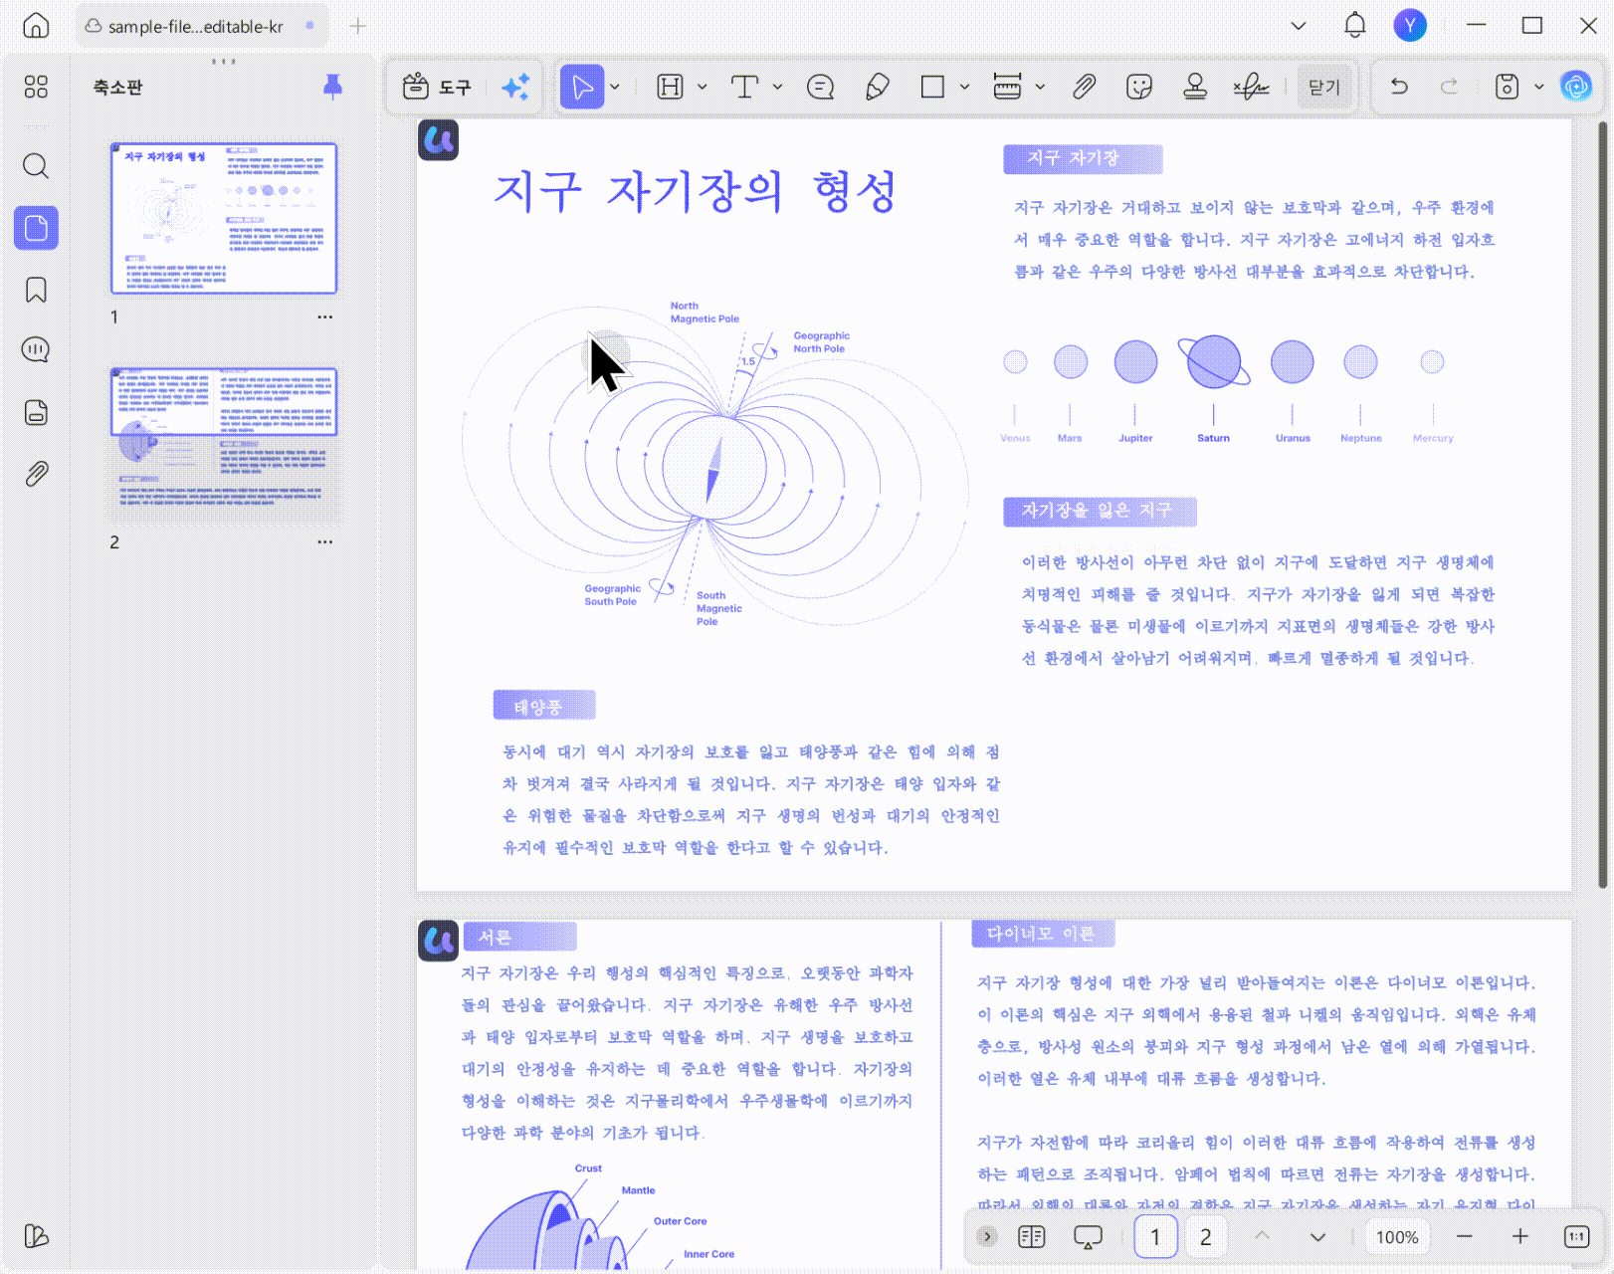The height and width of the screenshot is (1274, 1614).
Task: Select the page thumbnails sidebar icon
Action: [36, 228]
